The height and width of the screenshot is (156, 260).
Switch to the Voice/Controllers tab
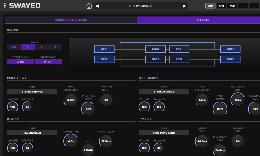pos(71,20)
